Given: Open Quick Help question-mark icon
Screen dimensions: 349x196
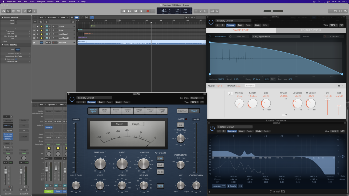Looking at the screenshot, I should [14, 11].
